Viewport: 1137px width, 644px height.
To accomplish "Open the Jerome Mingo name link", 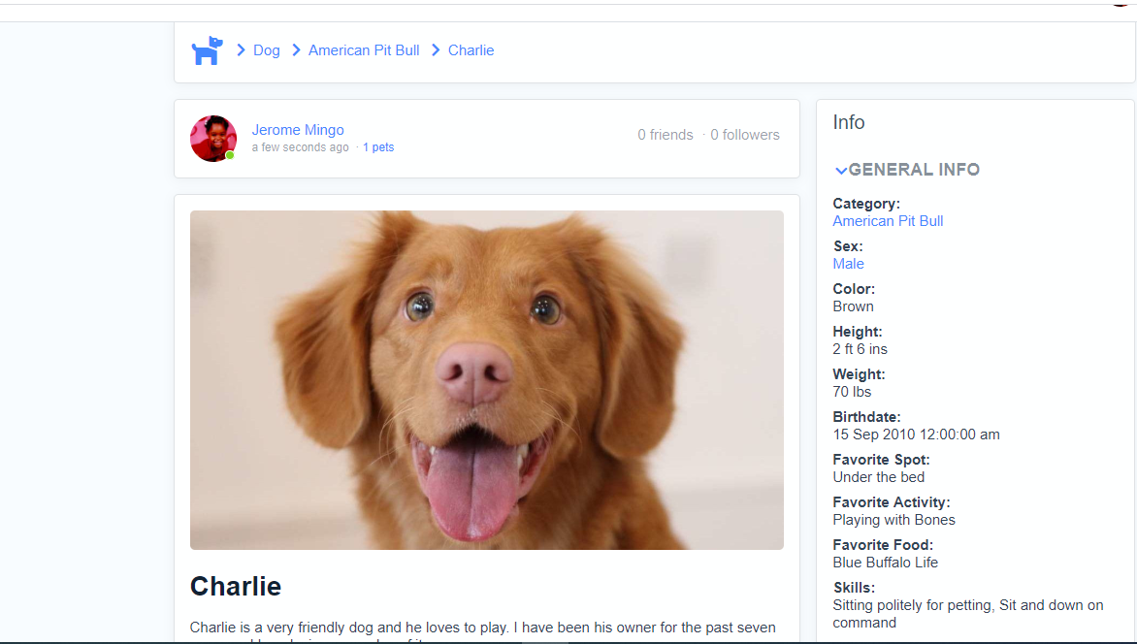I will (x=298, y=130).
